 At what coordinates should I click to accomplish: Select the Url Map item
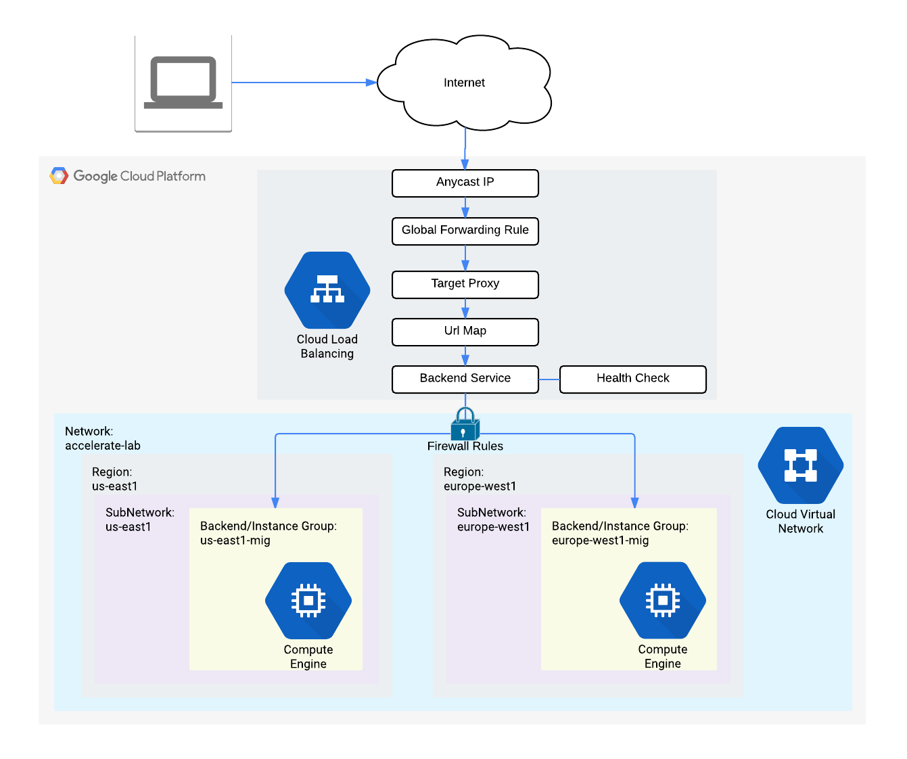[465, 331]
